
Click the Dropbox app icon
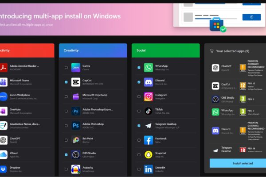coord(4,169)
